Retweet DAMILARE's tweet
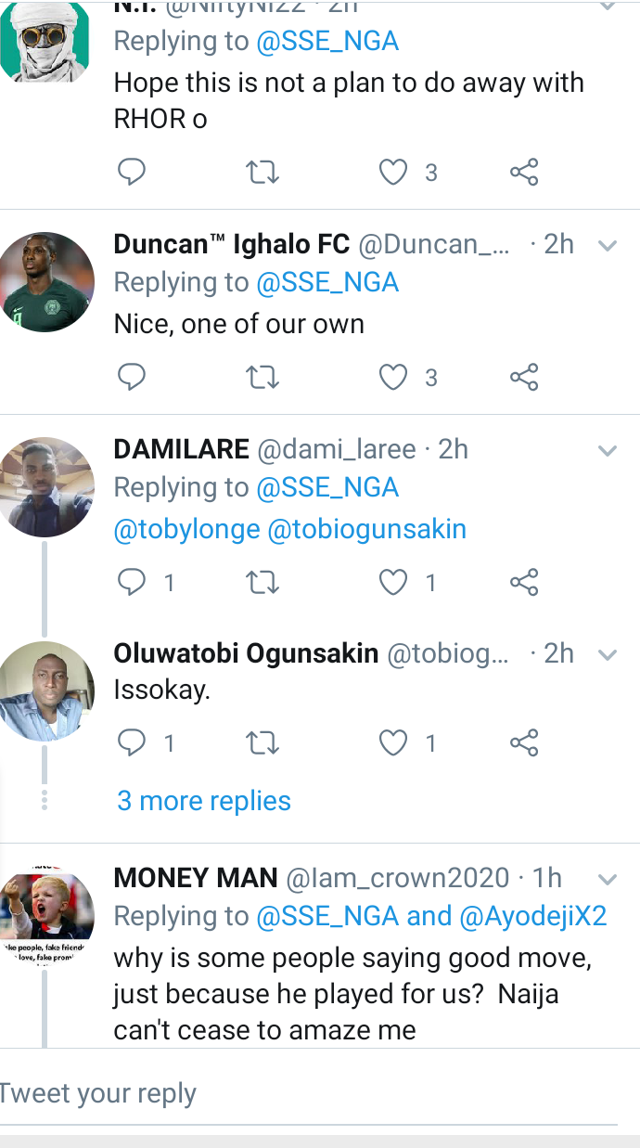Image resolution: width=640 pixels, height=1148 pixels. (262, 582)
